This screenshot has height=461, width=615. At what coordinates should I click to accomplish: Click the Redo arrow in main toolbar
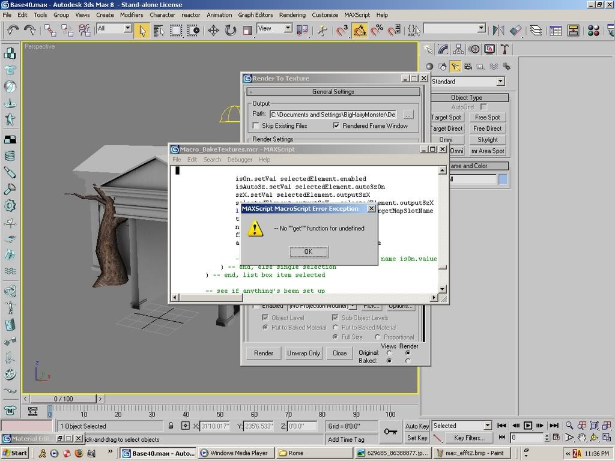point(30,30)
